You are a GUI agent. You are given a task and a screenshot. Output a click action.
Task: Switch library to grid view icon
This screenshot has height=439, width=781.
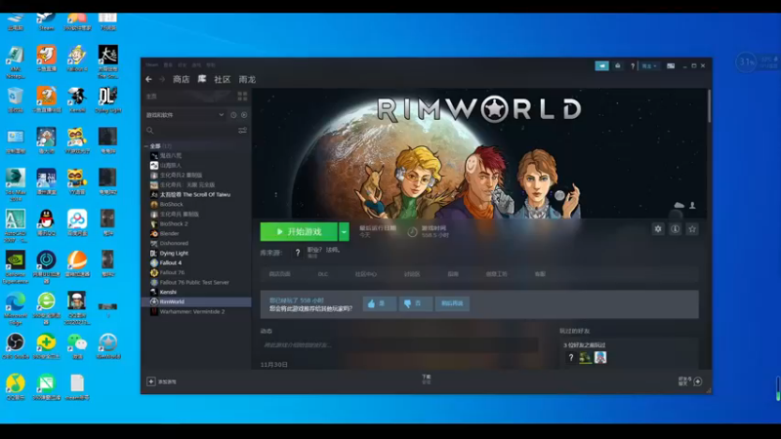coord(242,96)
